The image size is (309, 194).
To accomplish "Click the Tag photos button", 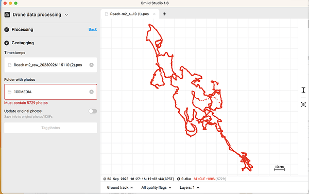I will 50,128.
